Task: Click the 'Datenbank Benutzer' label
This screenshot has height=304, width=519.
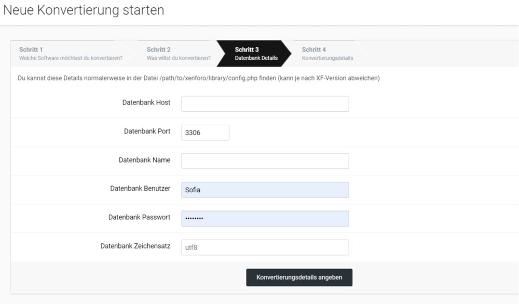Action: [140, 189]
